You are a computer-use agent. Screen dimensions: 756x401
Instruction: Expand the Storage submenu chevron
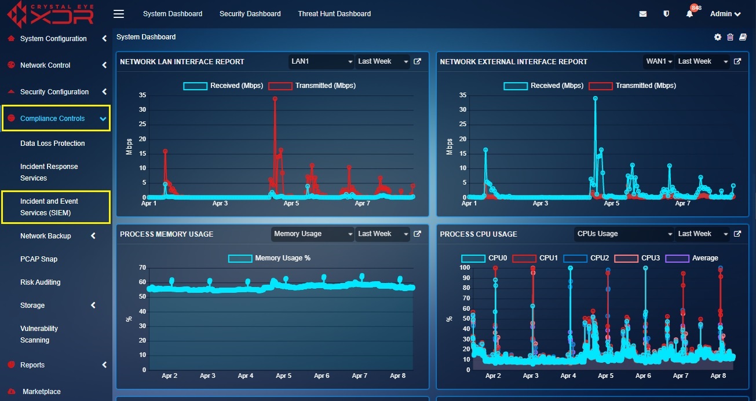[x=93, y=306]
